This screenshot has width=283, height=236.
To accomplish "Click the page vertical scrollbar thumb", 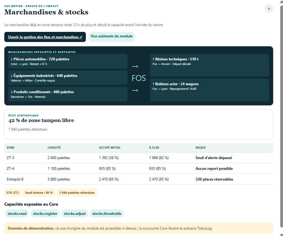I will [x=281, y=116].
